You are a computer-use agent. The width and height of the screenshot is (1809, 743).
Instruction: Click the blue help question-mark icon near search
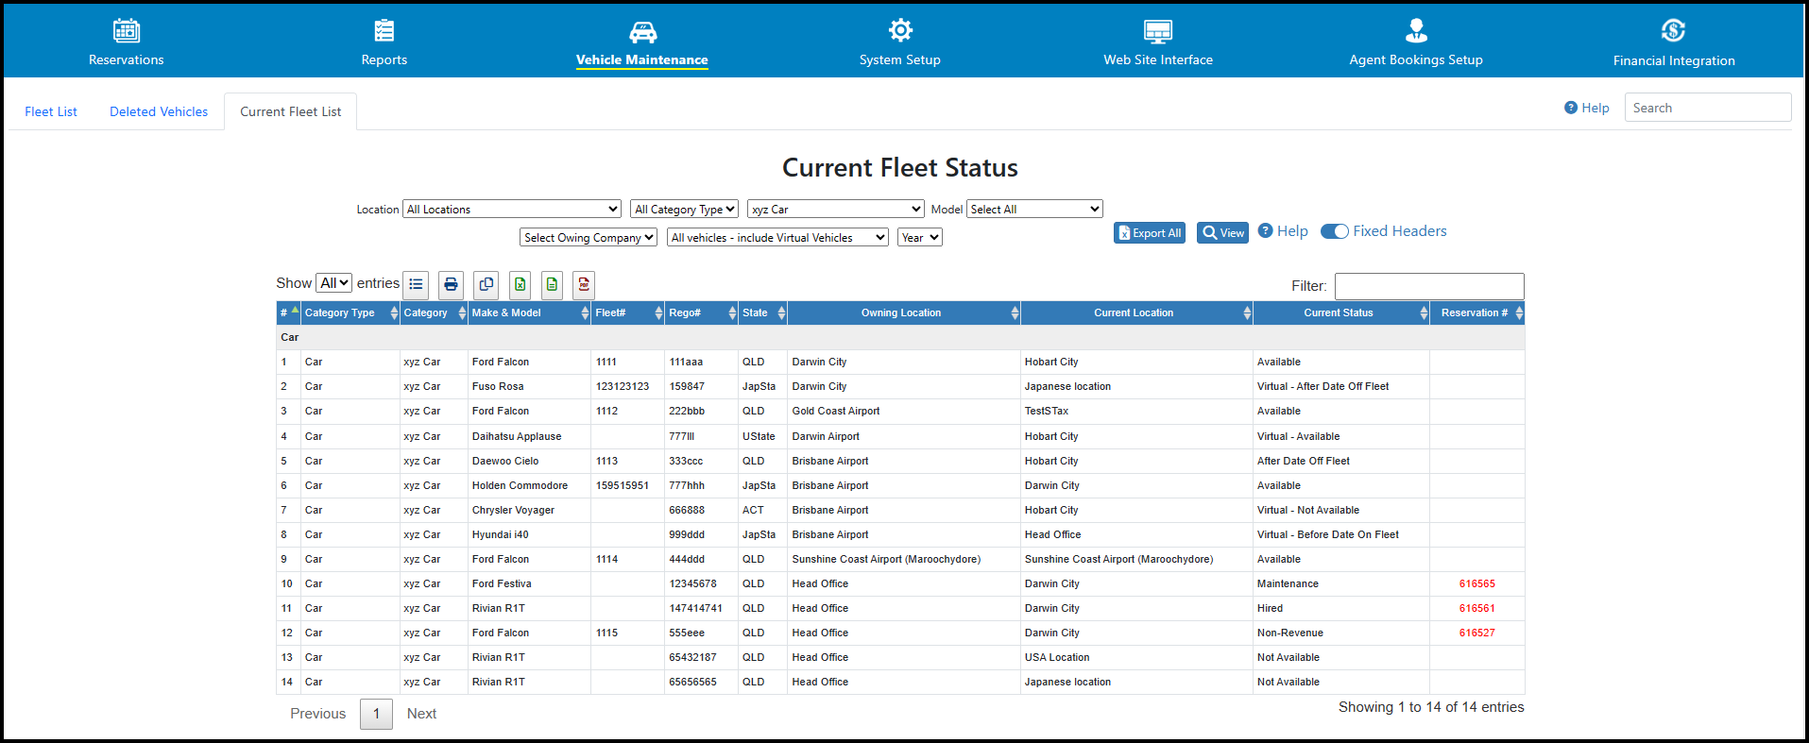pyautogui.click(x=1570, y=108)
